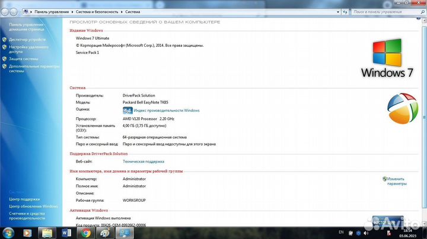Click the scrollbar up arrow
Image resolution: width=427 pixels, height=239 pixels.
point(424,21)
